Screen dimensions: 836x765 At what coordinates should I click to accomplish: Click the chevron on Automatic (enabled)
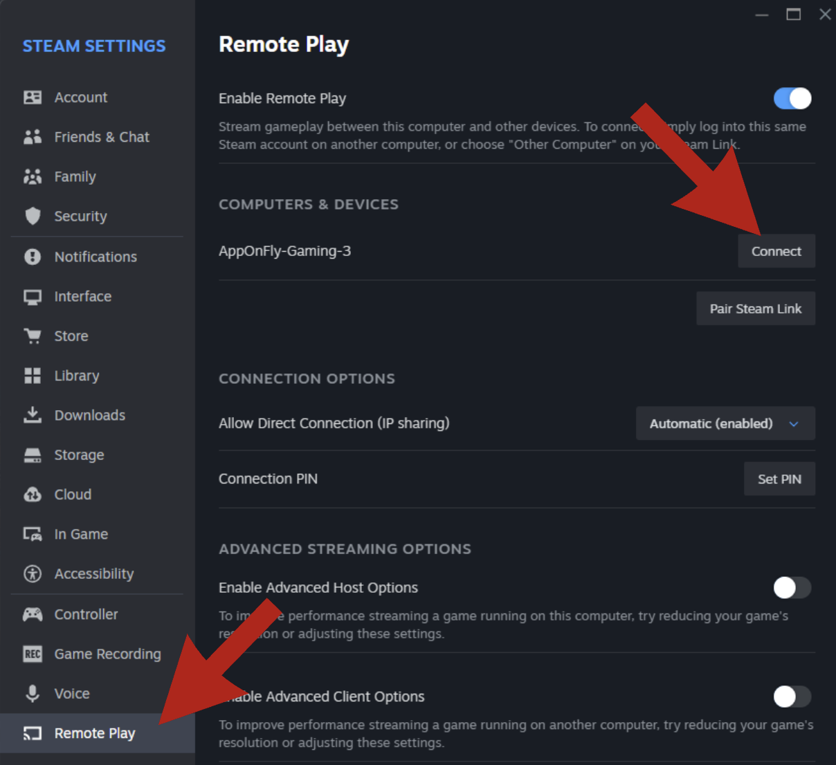pyautogui.click(x=794, y=424)
